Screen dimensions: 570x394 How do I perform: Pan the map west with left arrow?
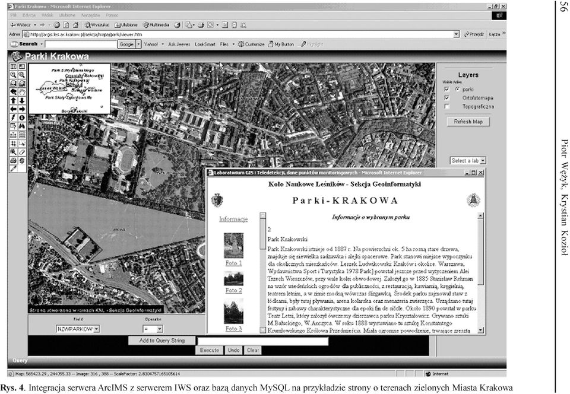point(13,109)
